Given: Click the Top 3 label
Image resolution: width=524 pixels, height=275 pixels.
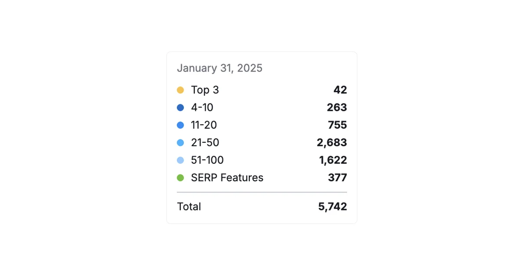Looking at the screenshot, I should [205, 90].
